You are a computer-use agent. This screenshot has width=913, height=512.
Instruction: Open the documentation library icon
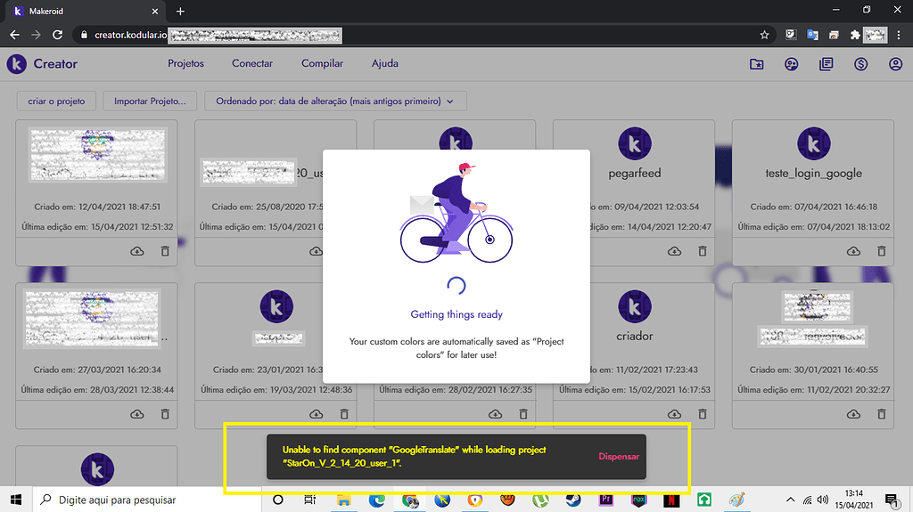point(826,64)
